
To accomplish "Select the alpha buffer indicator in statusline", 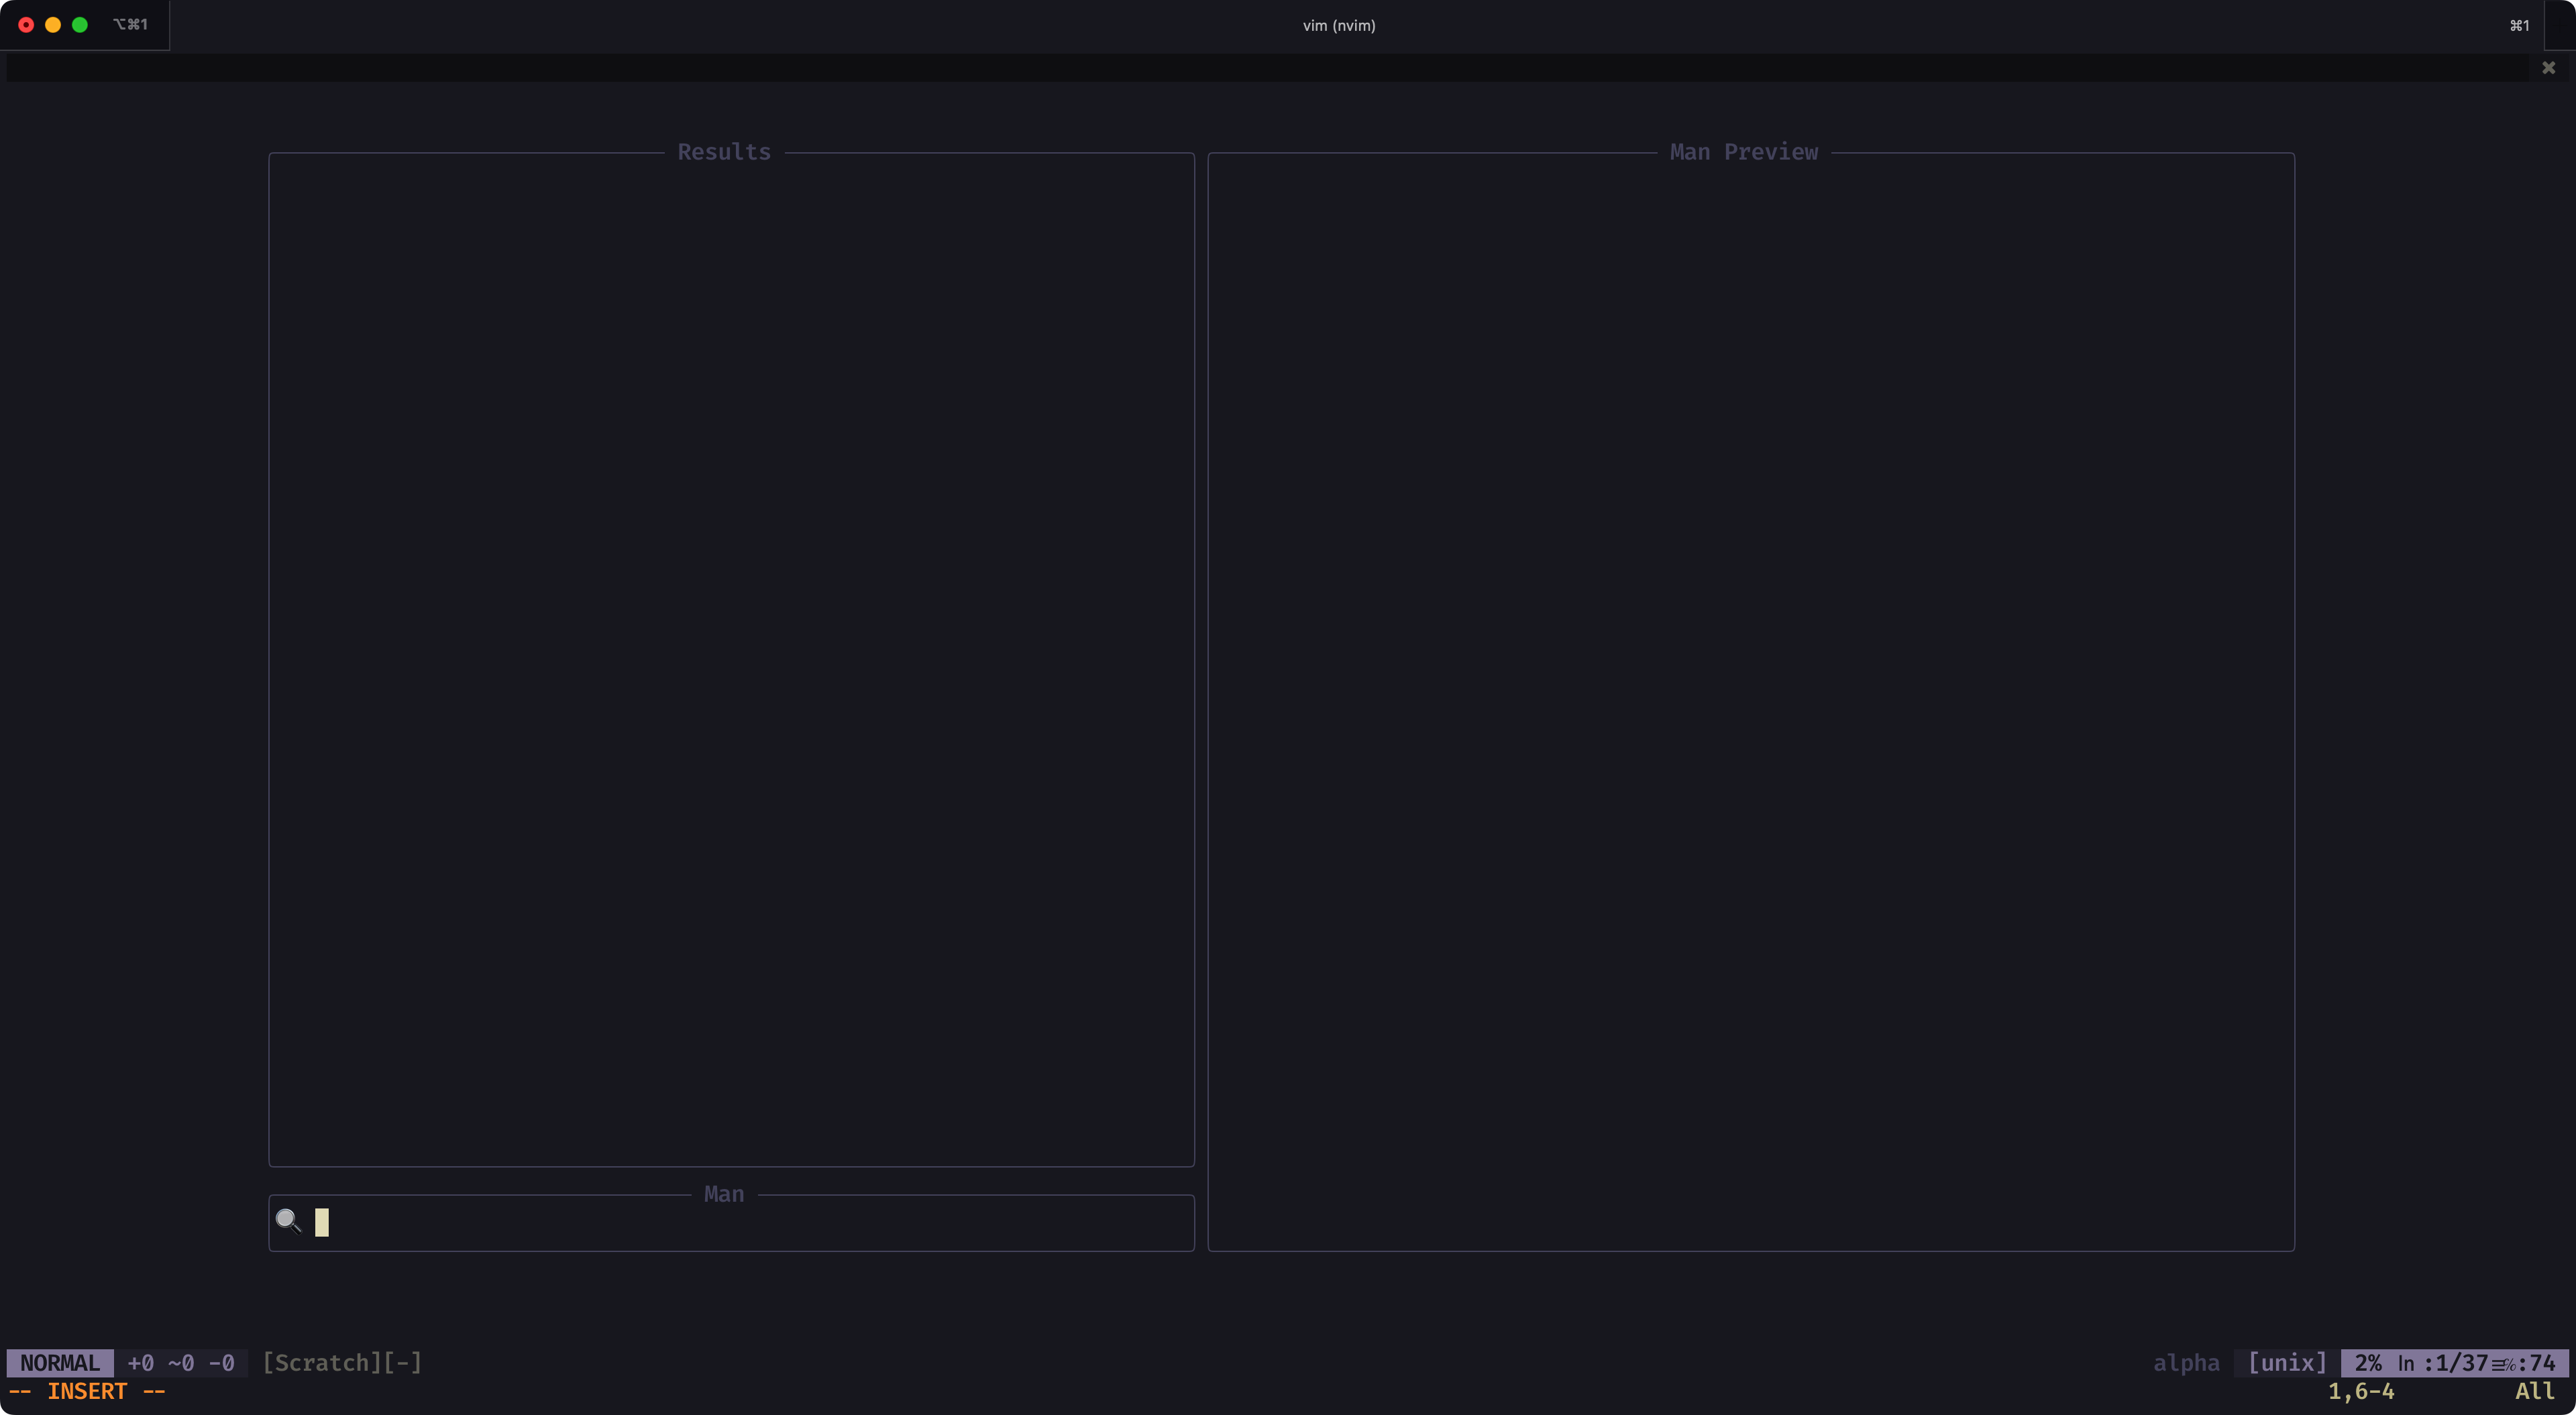I will (x=2185, y=1362).
